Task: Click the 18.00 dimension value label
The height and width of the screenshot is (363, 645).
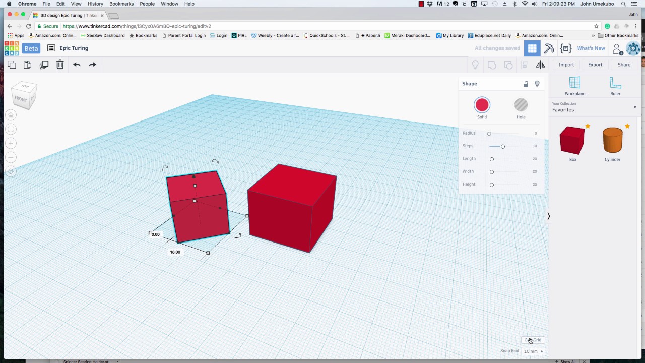Action: pyautogui.click(x=175, y=252)
